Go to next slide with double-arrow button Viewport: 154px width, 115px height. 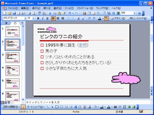[152, 94]
